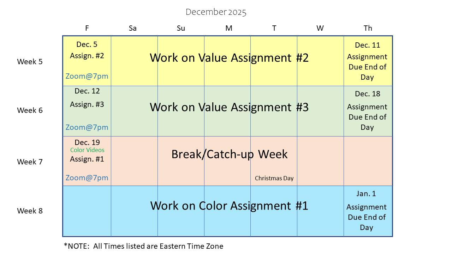Viewport: 452px width, 254px height.
Task: Click the green Color Videos link
Action: point(87,150)
